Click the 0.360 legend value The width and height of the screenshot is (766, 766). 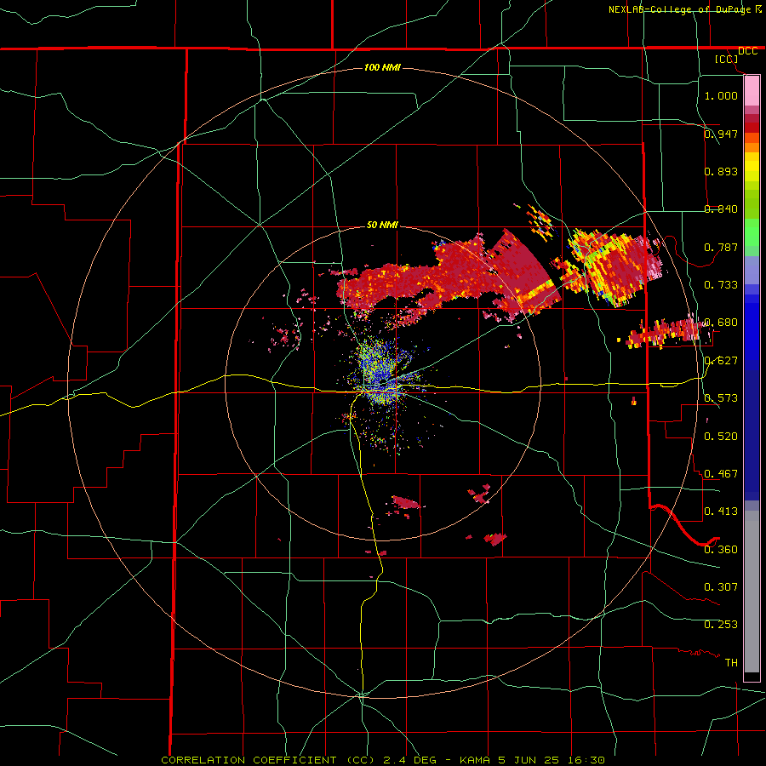(x=721, y=550)
